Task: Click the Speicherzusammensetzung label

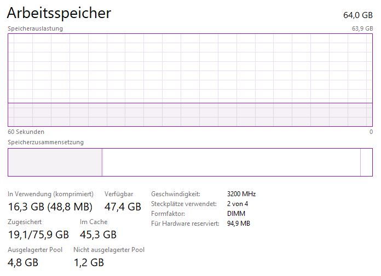Action: pyautogui.click(x=45, y=142)
